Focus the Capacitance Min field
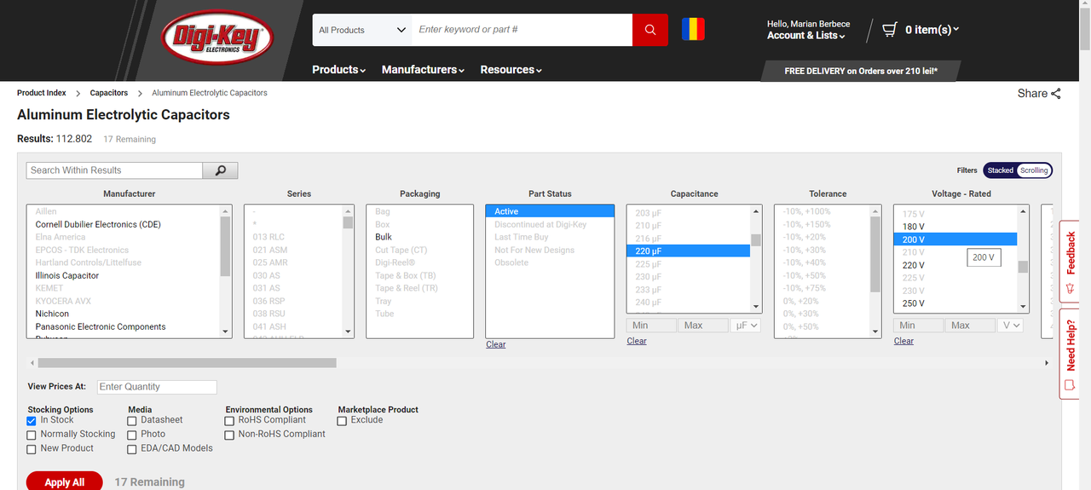Screen dimensions: 1091x490 (x=651, y=326)
